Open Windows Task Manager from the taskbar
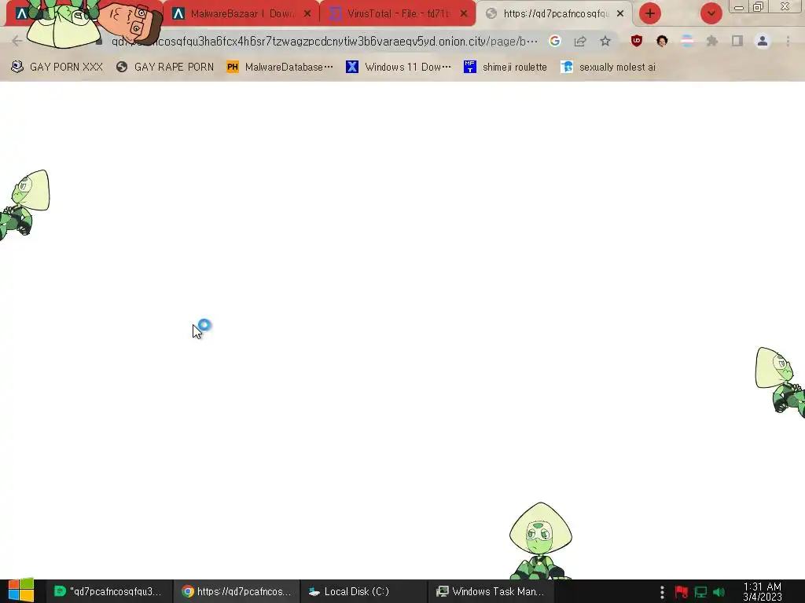The height and width of the screenshot is (603, 805). (x=491, y=591)
